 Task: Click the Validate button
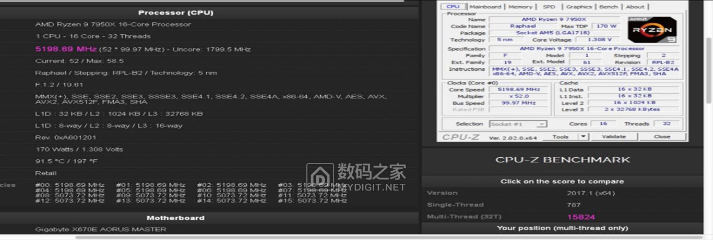pos(613,136)
